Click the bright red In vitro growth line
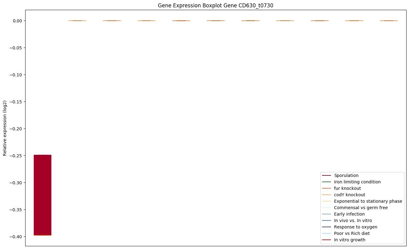 [326, 240]
